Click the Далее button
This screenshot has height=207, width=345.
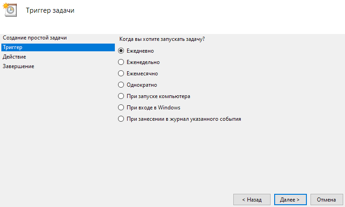point(290,199)
